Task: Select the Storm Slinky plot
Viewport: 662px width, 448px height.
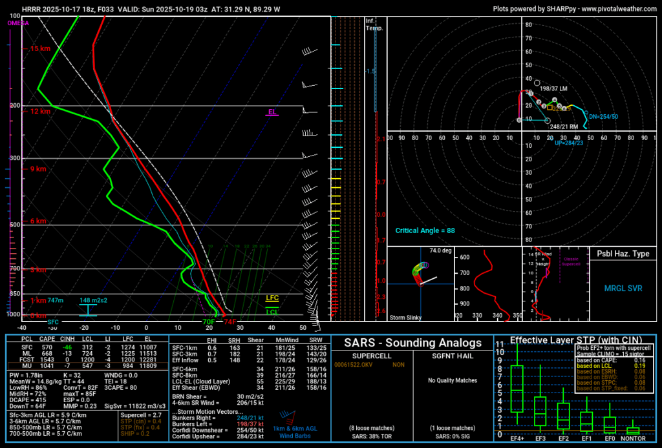Action: 420,283
